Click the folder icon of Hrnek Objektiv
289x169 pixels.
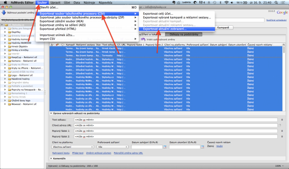pyautogui.click(x=9, y=46)
